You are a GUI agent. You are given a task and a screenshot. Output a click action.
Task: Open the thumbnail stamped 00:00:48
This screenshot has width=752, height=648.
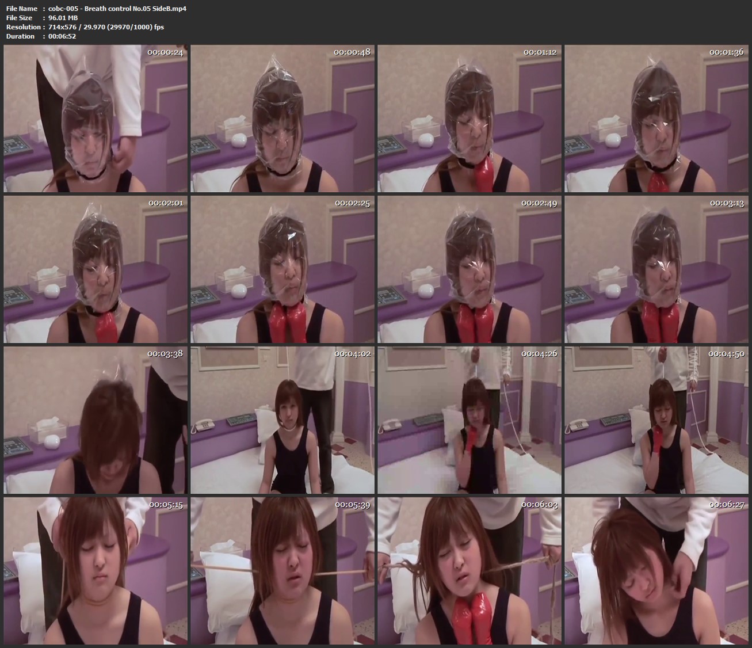283,119
